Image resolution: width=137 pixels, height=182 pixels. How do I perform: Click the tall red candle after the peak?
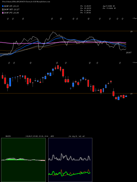point(63,73)
